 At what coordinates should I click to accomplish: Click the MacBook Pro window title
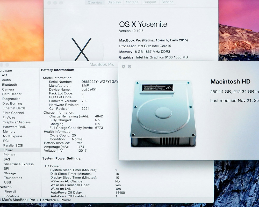pyautogui.click(x=102, y=64)
